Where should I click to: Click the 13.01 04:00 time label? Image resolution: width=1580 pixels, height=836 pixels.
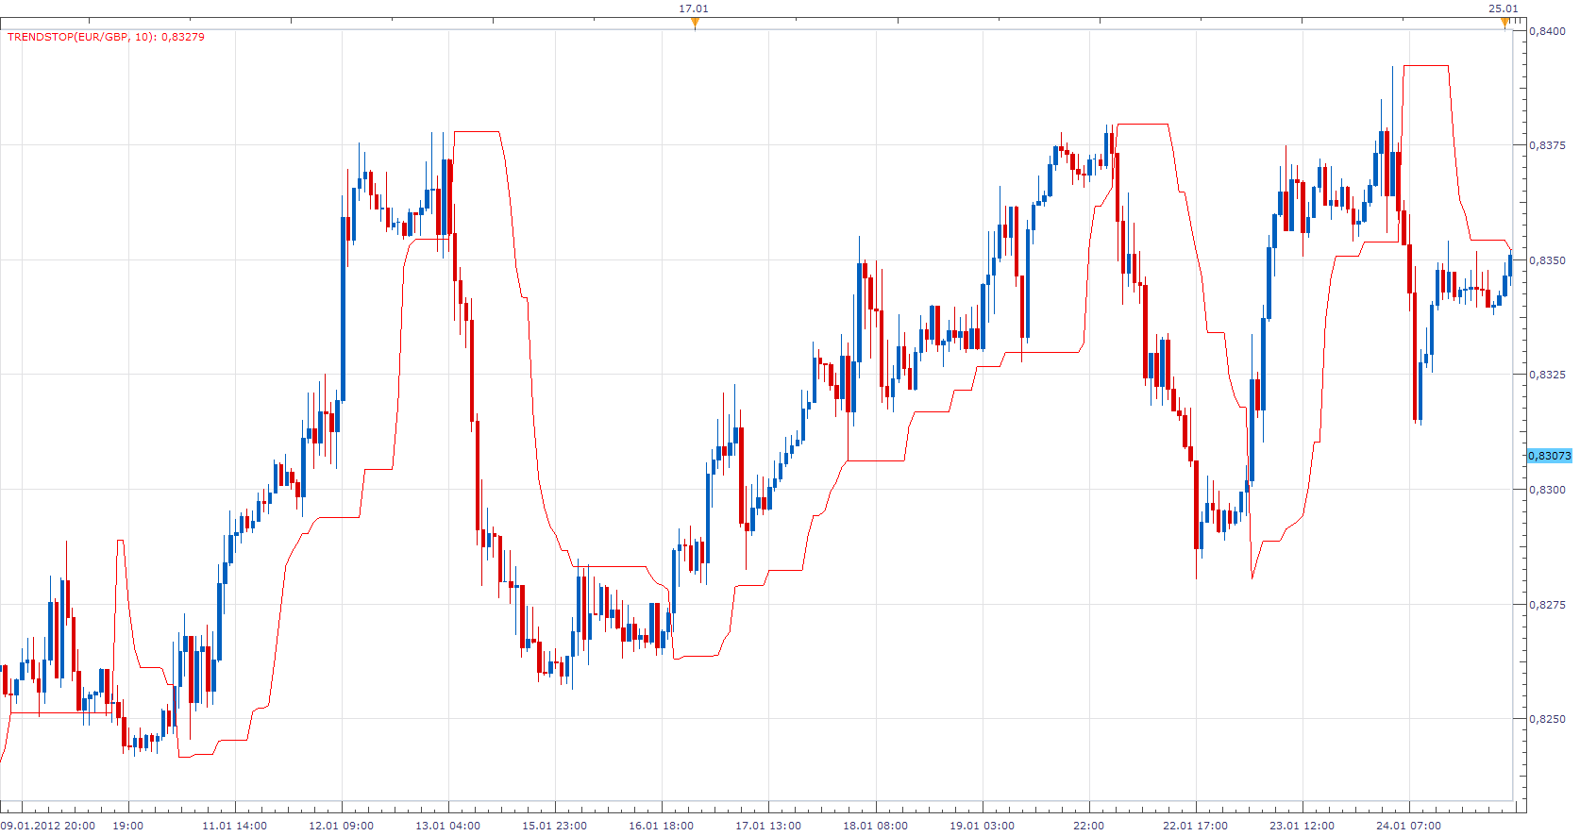(x=447, y=826)
